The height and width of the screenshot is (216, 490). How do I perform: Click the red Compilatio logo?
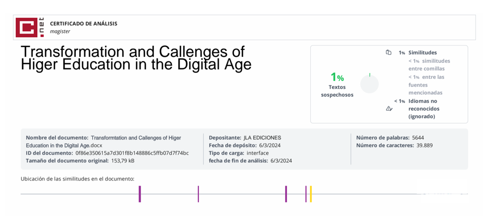30,27
